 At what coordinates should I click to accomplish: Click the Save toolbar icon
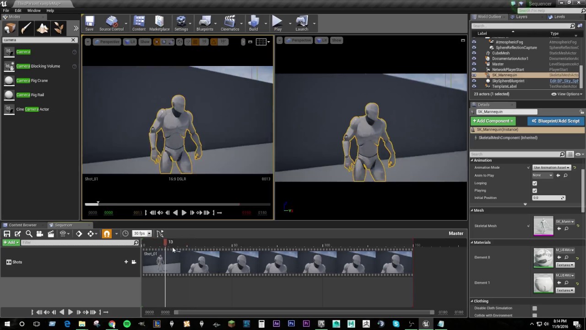point(89,23)
